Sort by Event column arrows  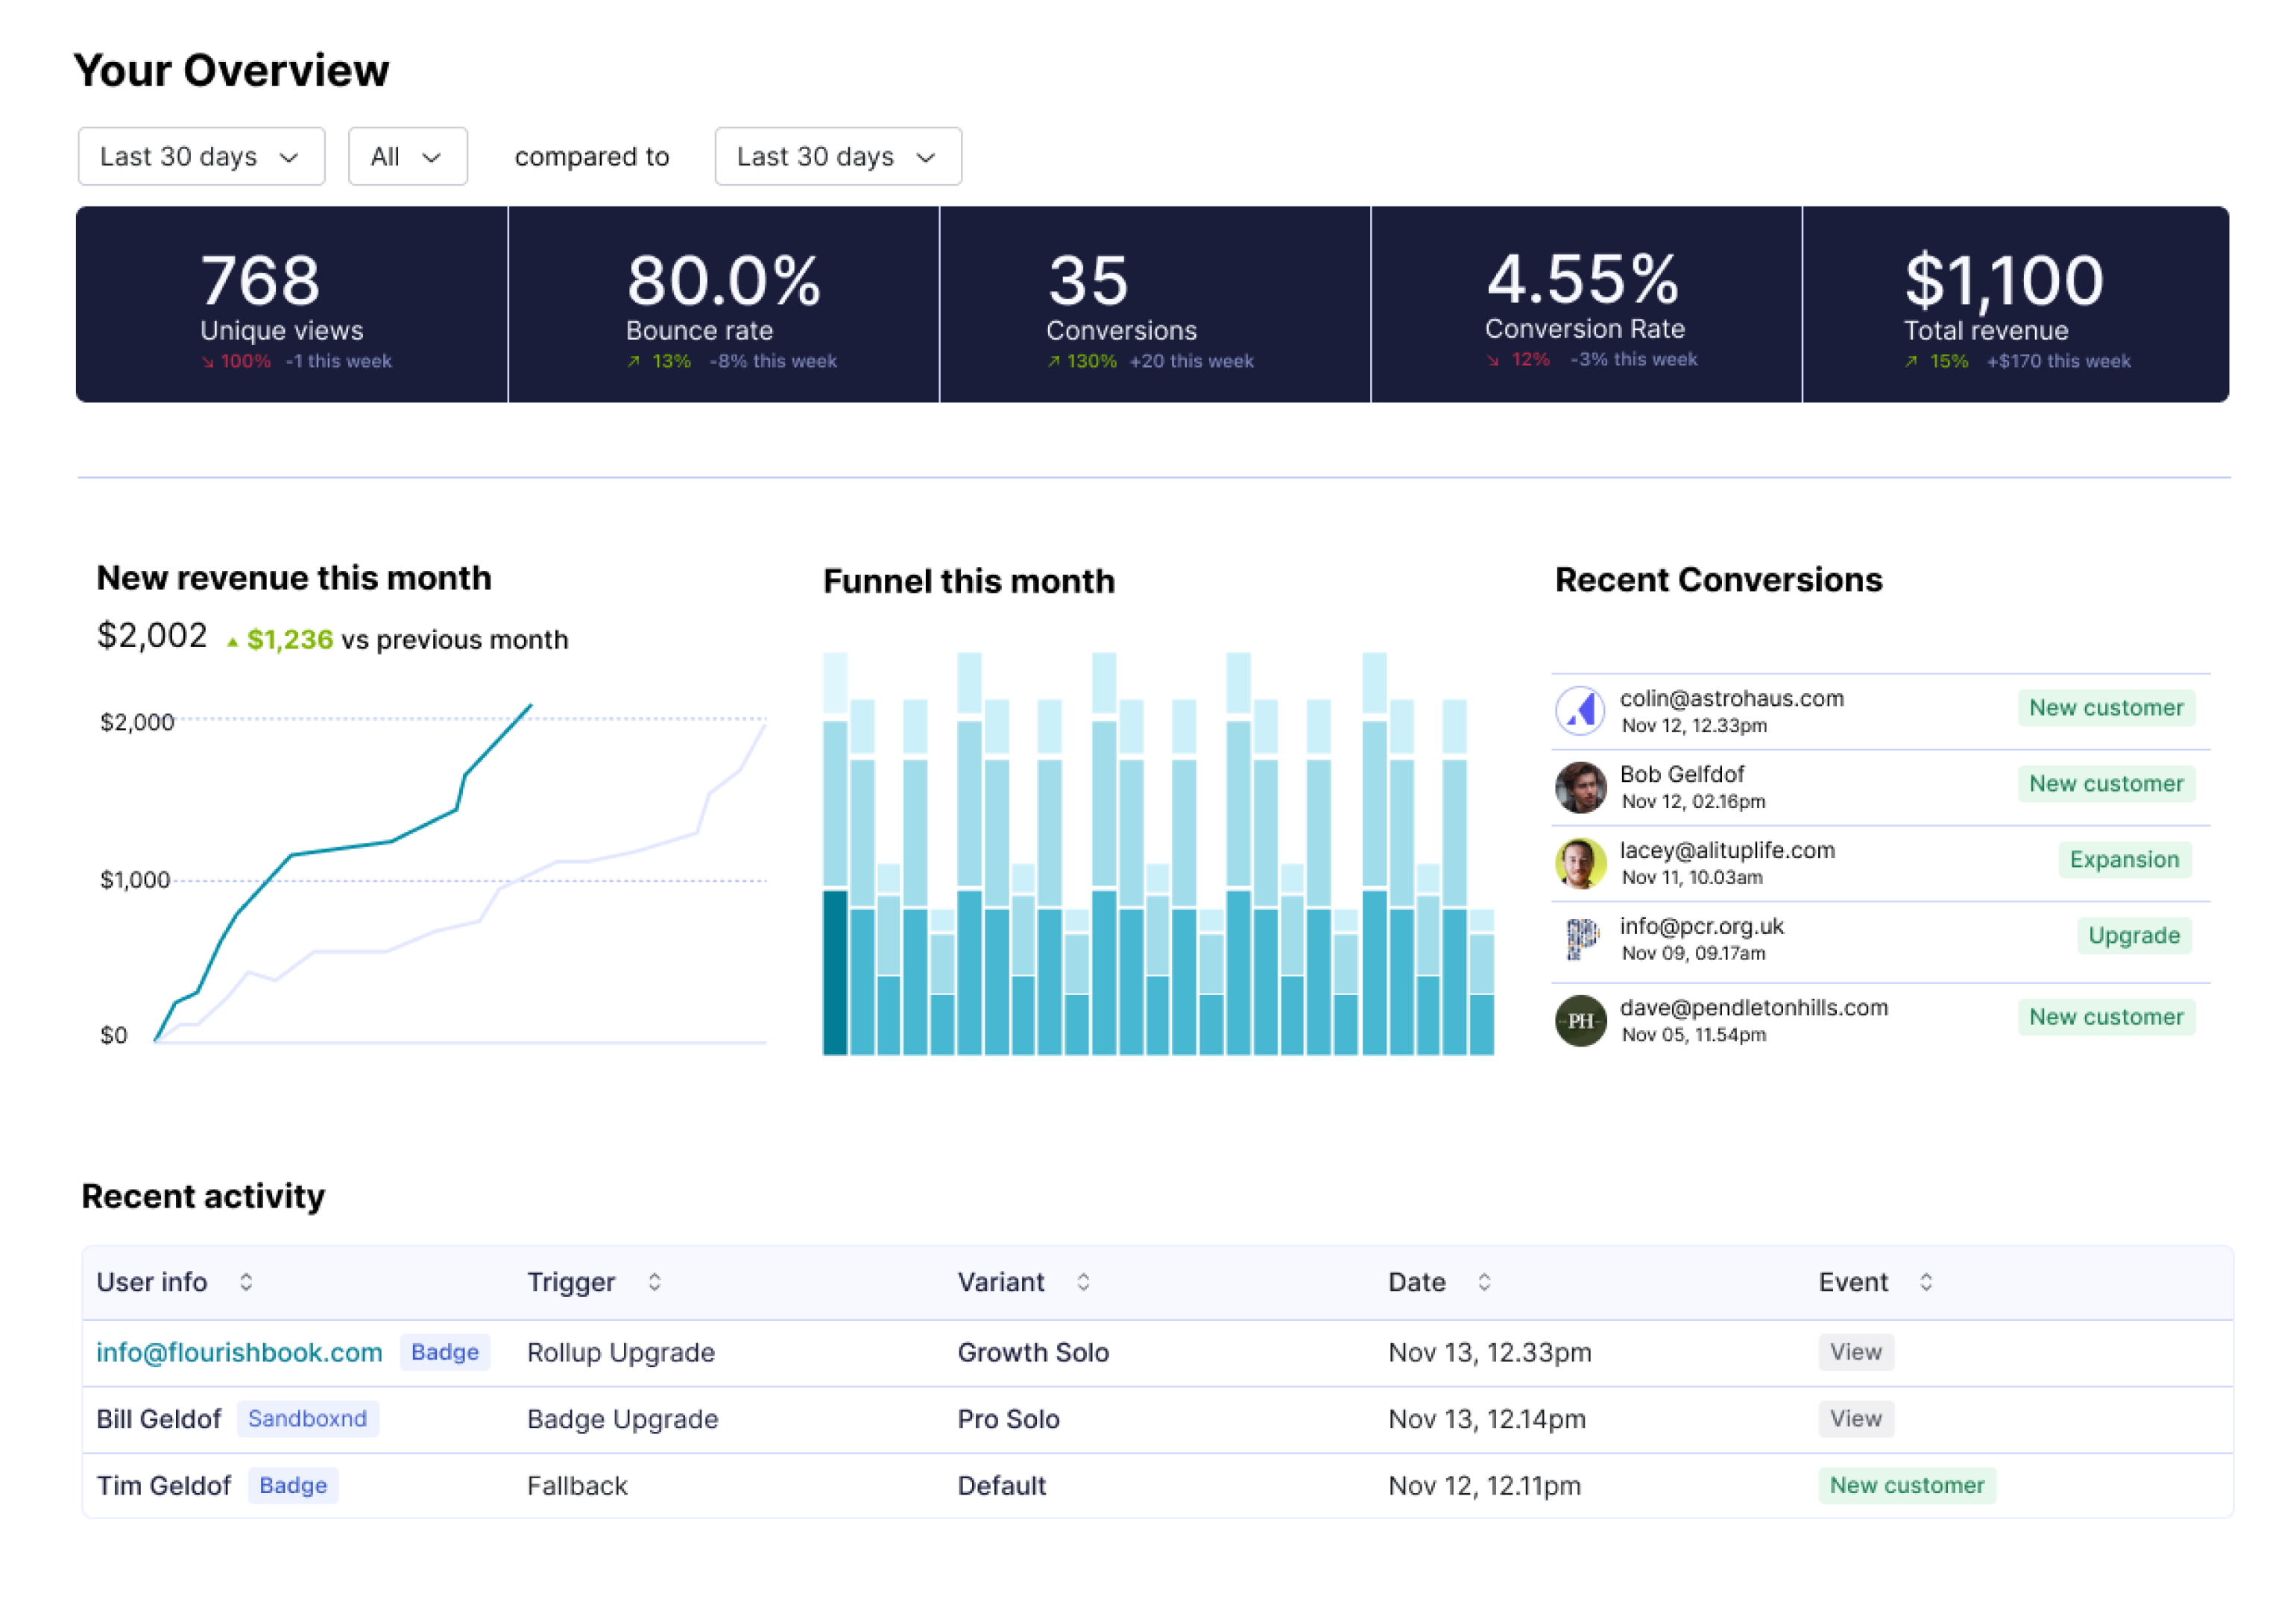pos(1926,1282)
